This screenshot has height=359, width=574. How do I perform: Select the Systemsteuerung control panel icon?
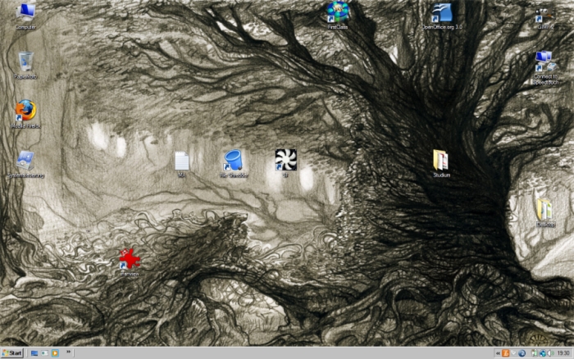coord(25,164)
